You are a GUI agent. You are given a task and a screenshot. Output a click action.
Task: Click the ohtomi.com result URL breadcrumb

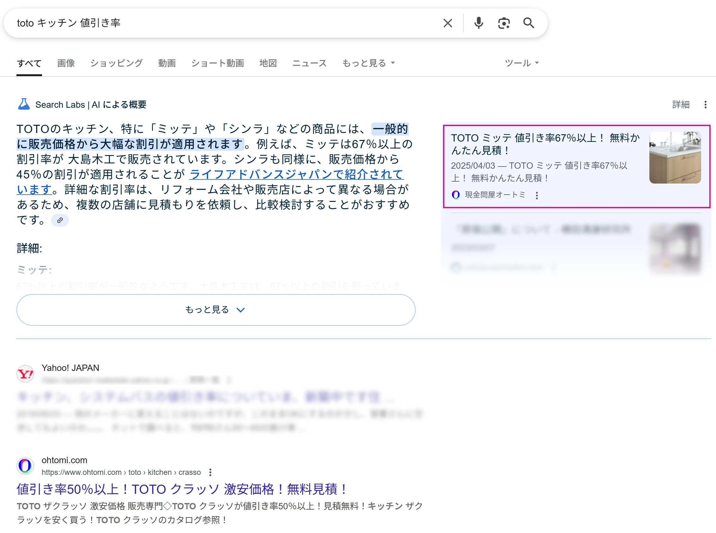coord(121,472)
